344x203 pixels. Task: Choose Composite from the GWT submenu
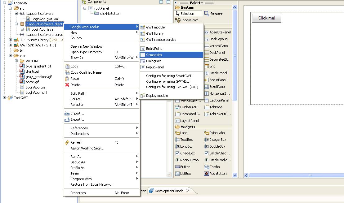tap(171, 55)
